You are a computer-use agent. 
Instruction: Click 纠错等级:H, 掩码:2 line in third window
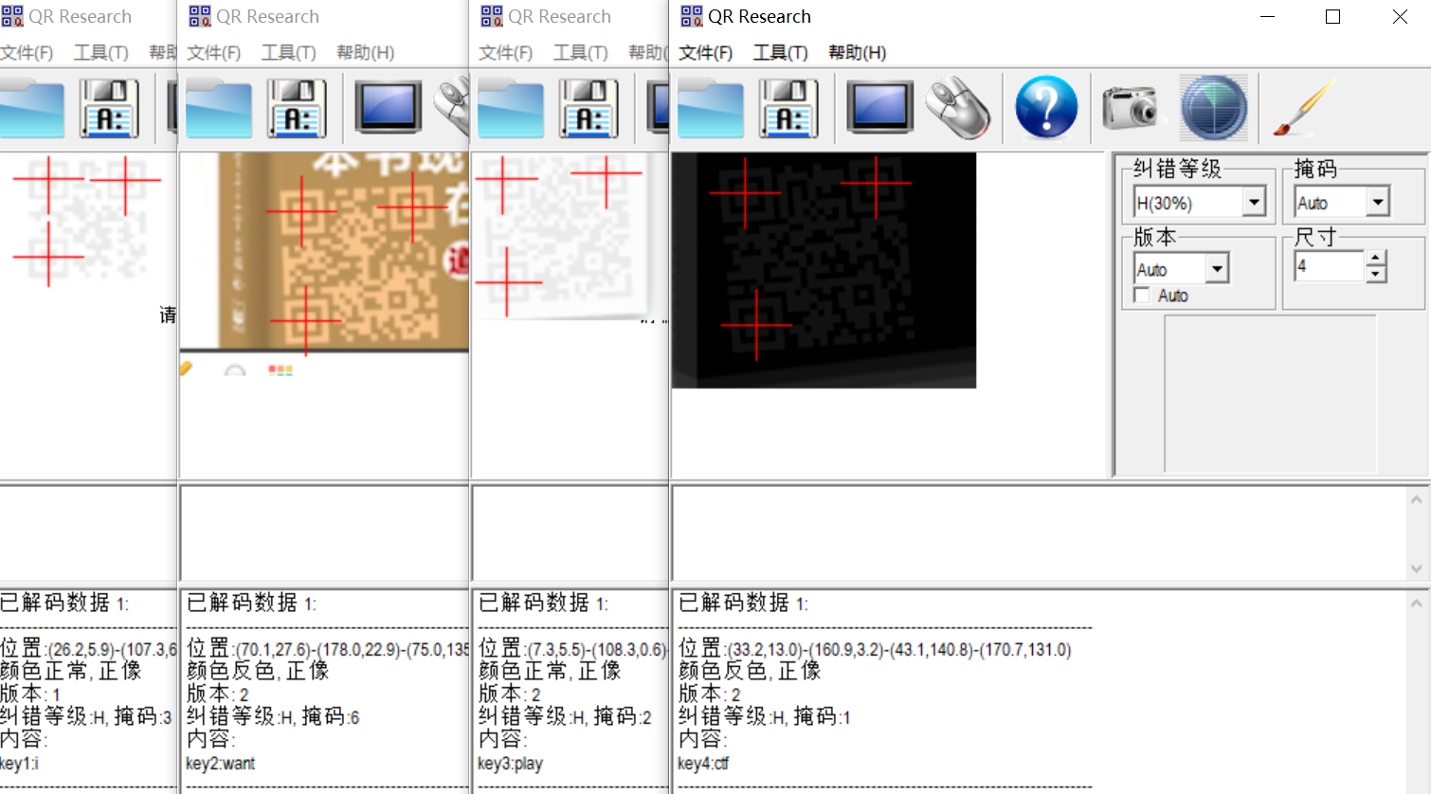pos(565,716)
